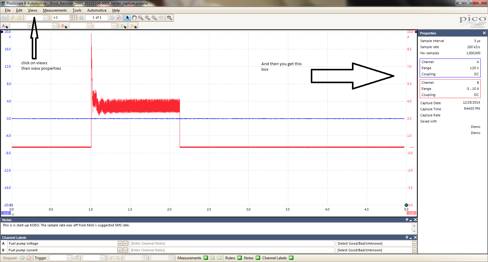Go to the next waveform buffer

pyautogui.click(x=112, y=18)
